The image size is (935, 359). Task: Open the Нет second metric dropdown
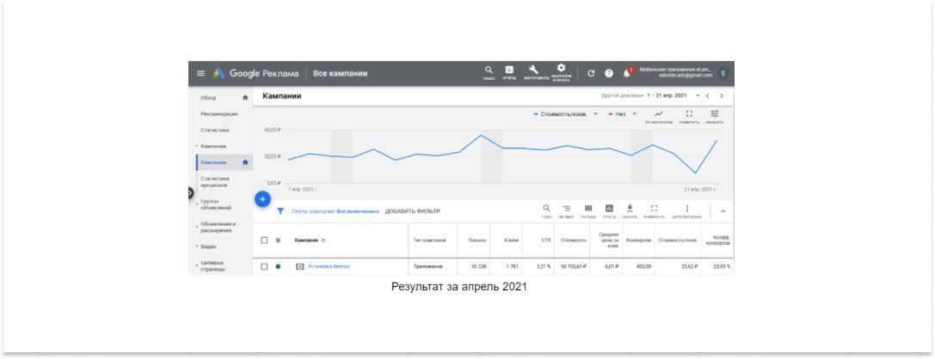[623, 113]
